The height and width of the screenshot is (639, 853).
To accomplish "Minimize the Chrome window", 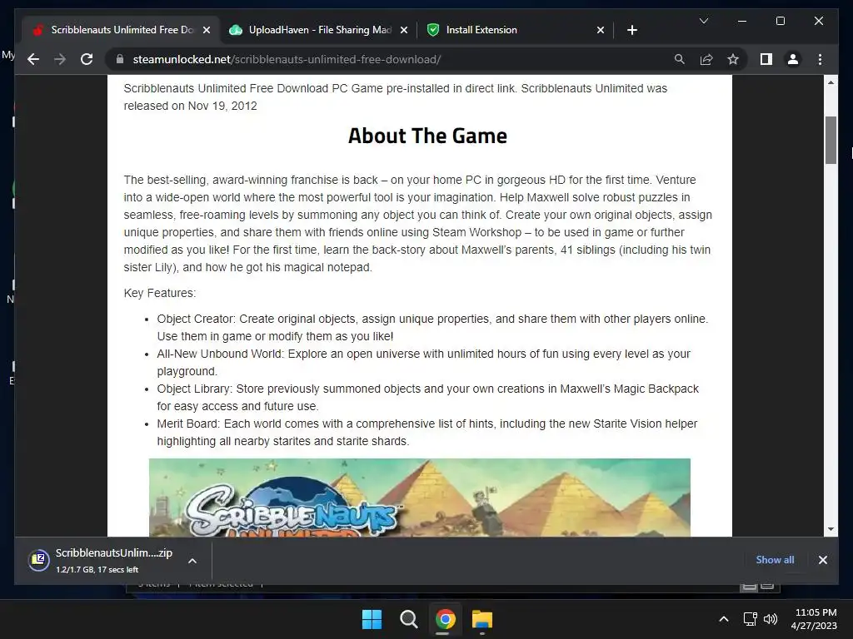I will click(x=742, y=21).
